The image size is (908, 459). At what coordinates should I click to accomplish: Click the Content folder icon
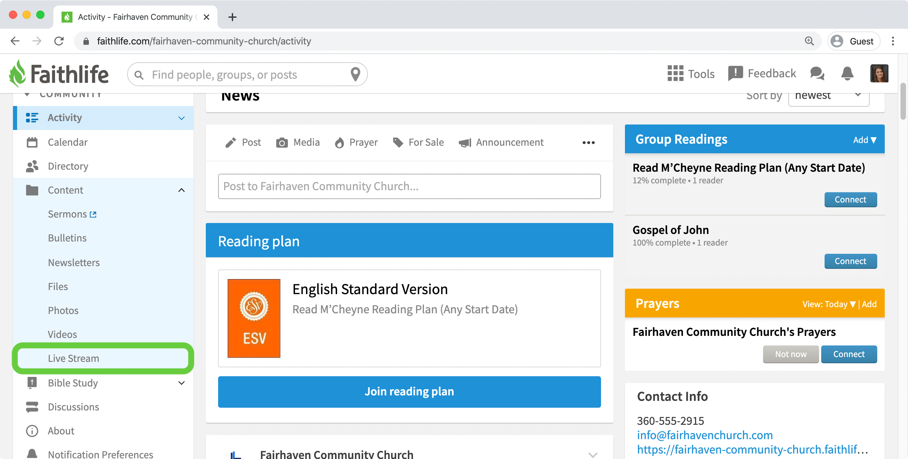(32, 190)
